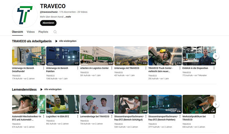Open options menu for Lernendentage bei TRAVECO
The width and height of the screenshot is (229, 134).
tap(112, 116)
